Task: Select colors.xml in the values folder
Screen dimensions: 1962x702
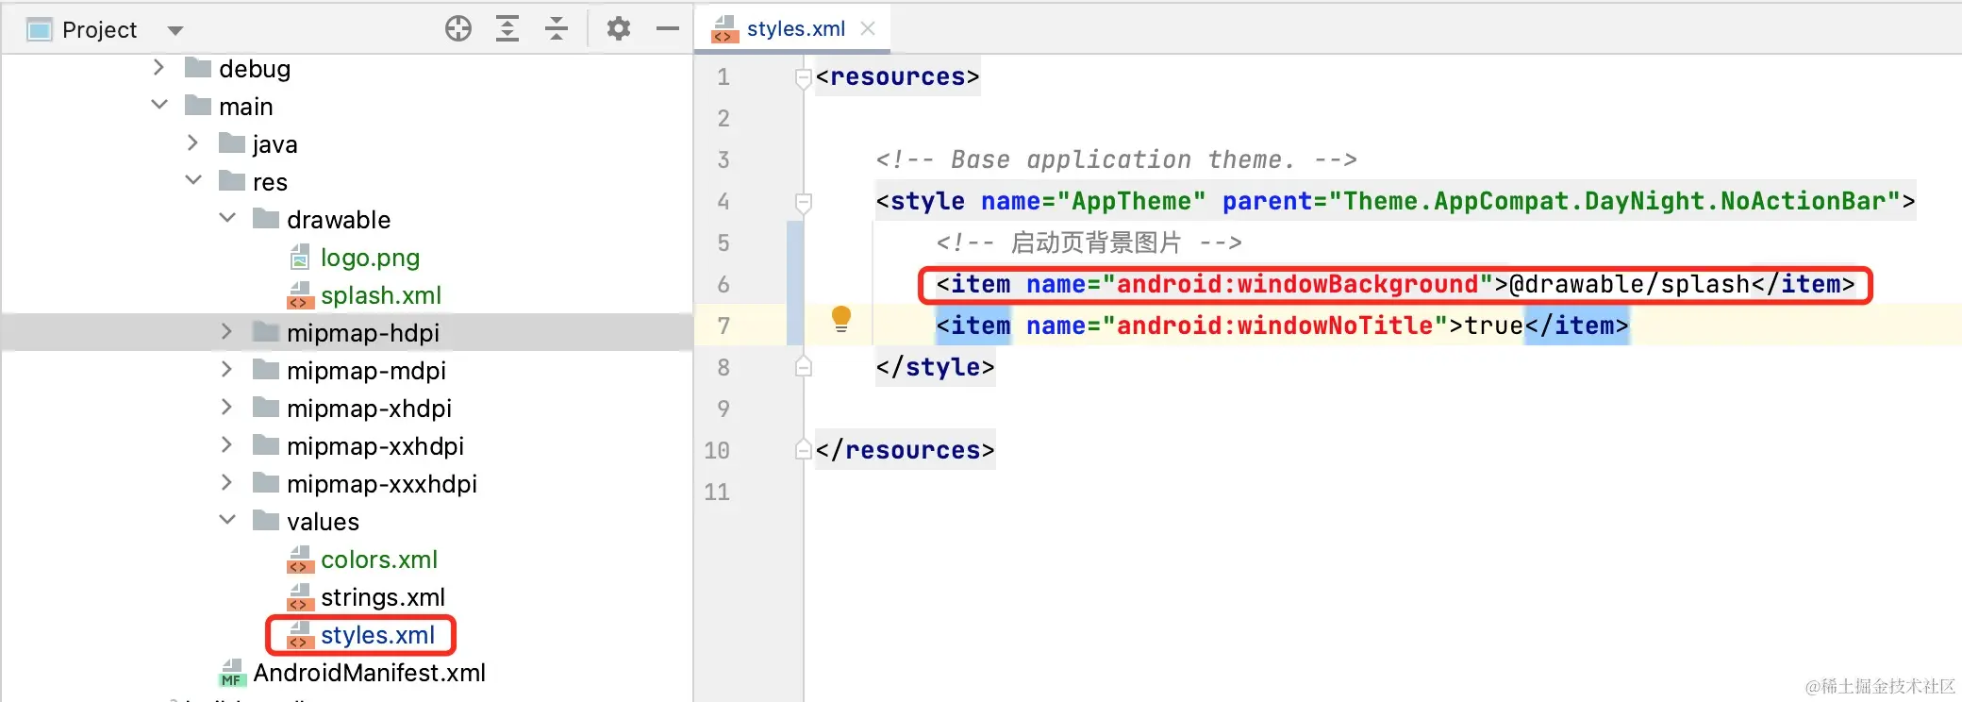Action: (x=379, y=560)
